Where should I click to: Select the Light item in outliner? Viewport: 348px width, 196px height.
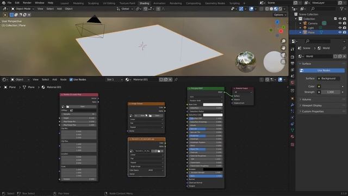(x=310, y=28)
